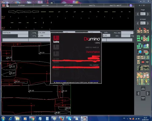Screen dimensions: 152x121
Task: Open Internet Explorer from the taskbar
Action: tap(10, 119)
